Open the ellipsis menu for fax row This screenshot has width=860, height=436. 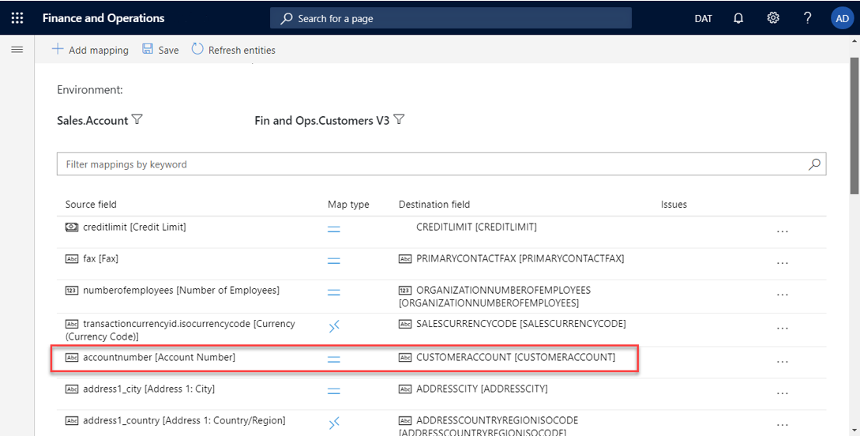click(783, 263)
